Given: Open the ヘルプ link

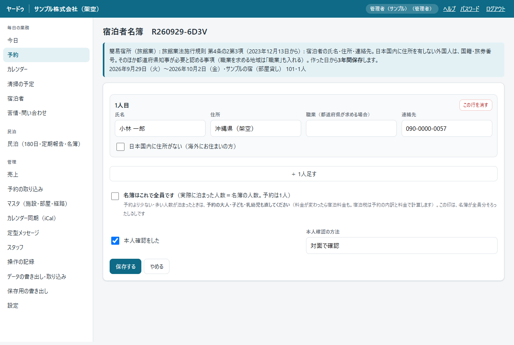Looking at the screenshot, I should point(449,9).
